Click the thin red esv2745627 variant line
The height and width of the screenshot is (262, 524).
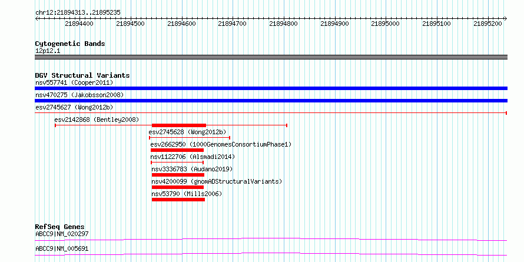point(271,113)
